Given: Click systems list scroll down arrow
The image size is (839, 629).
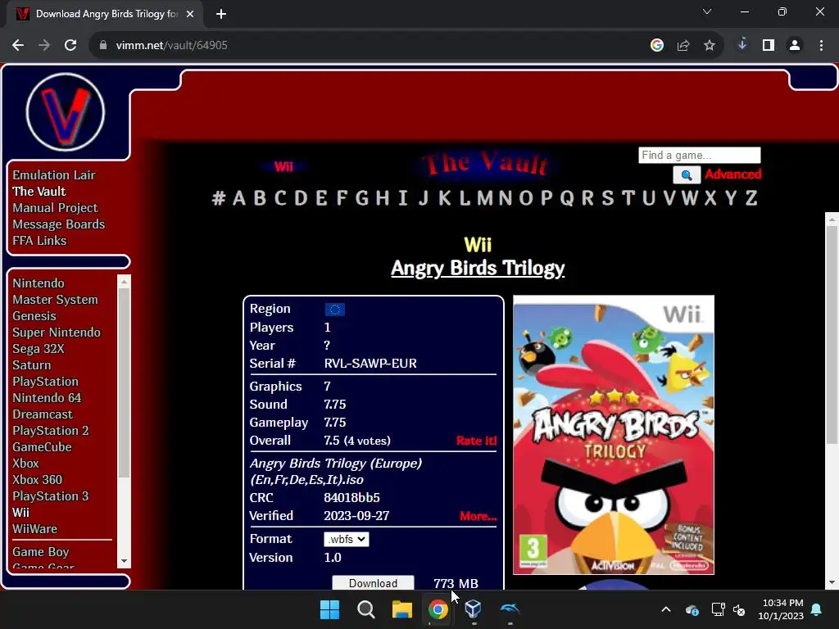Looking at the screenshot, I should (125, 561).
